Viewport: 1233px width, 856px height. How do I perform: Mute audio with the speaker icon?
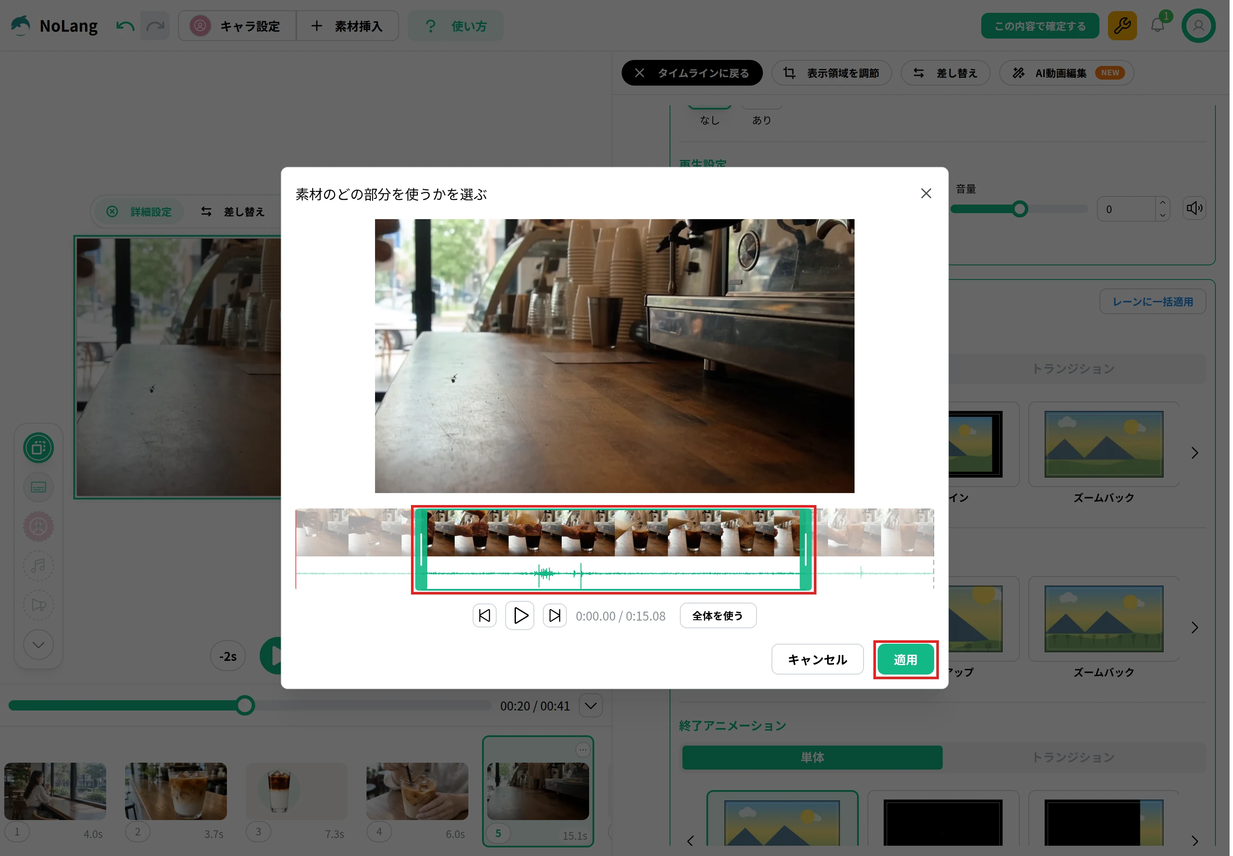[x=1194, y=208]
